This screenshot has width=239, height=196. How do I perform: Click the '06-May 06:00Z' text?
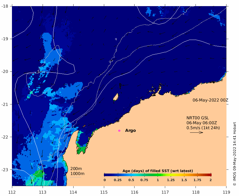[202, 123]
